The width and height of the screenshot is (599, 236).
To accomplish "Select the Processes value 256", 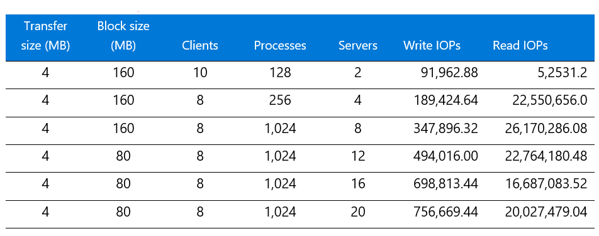I will coord(280,100).
